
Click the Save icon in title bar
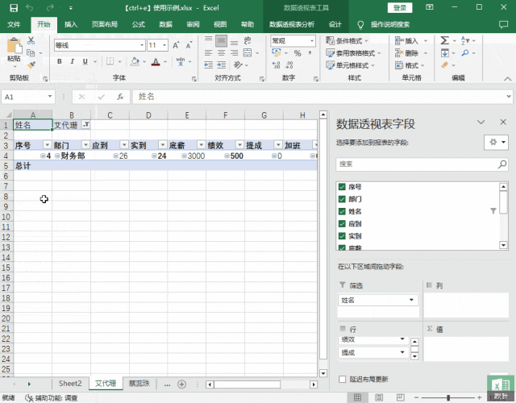14,8
